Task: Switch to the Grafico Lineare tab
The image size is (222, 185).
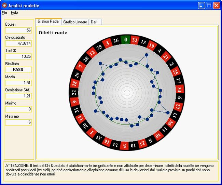Action: click(75, 22)
